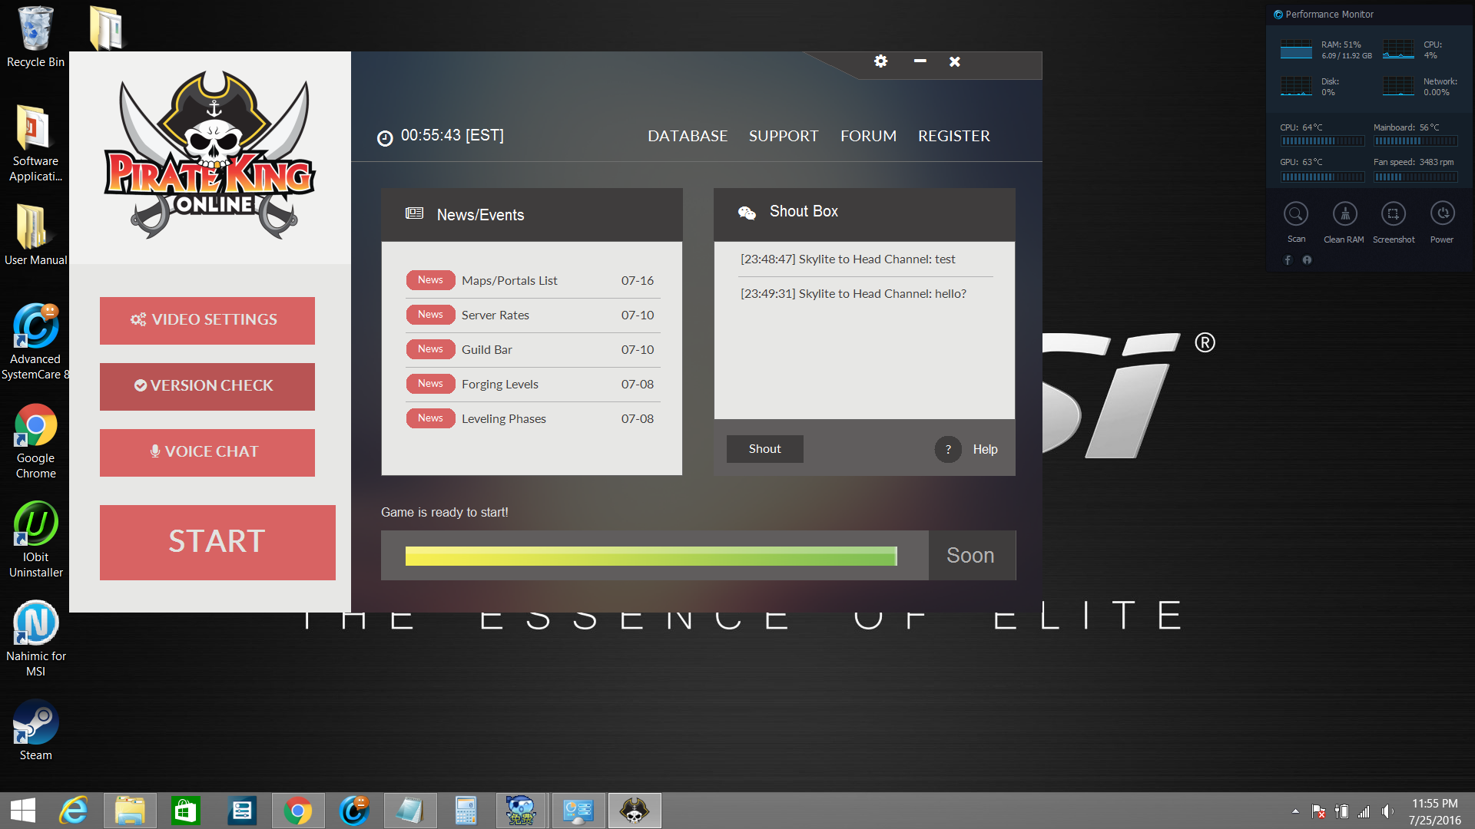The height and width of the screenshot is (829, 1475).
Task: Select the Recycle Bin desktop icon
Action: click(35, 37)
